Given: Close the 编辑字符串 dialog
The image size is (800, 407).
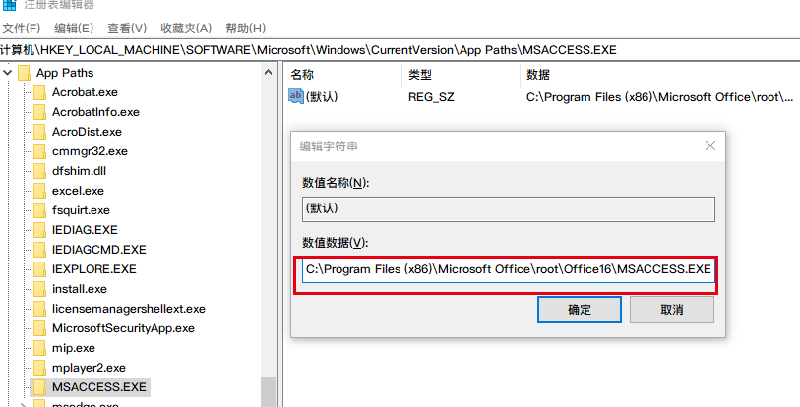Looking at the screenshot, I should (710, 145).
